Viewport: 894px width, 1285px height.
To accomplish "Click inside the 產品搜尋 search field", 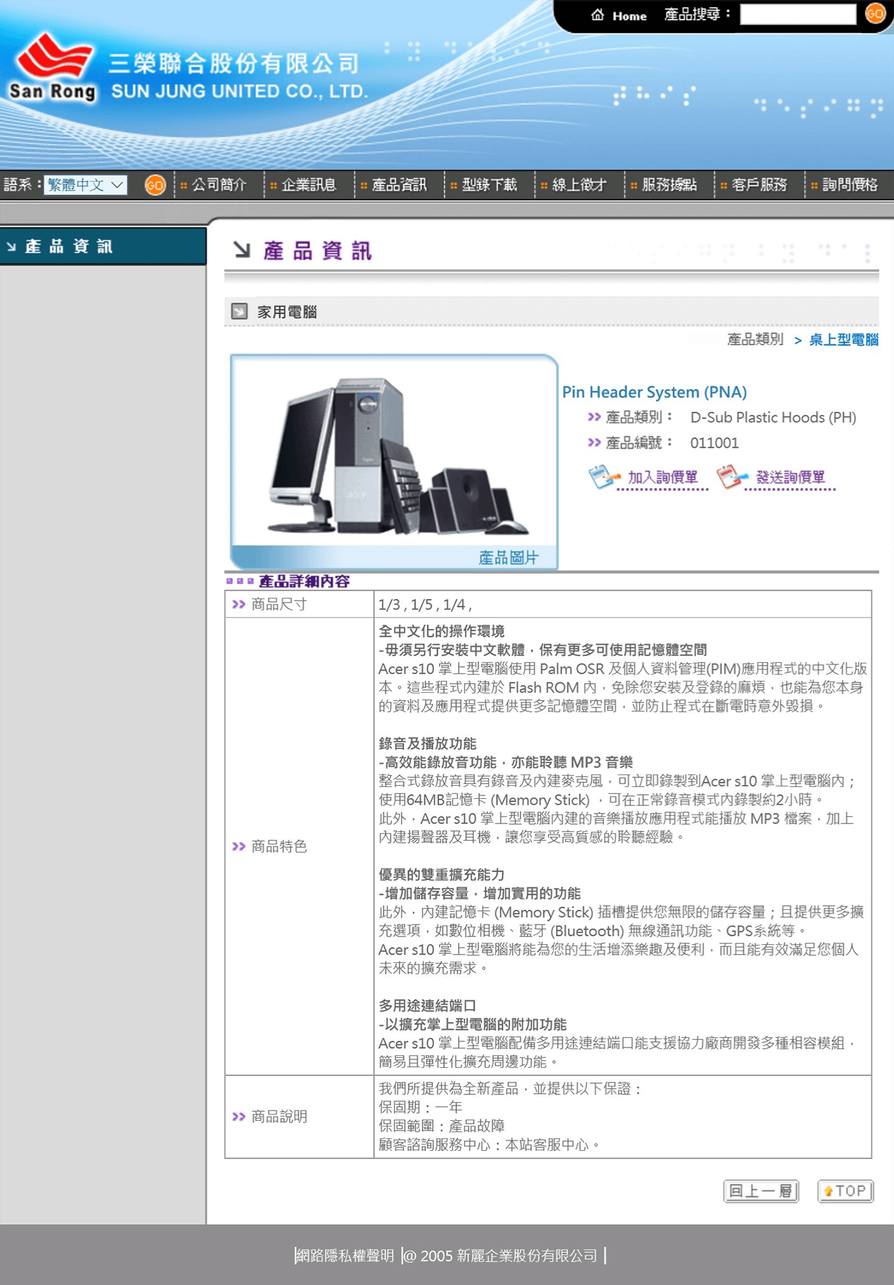I will [798, 14].
